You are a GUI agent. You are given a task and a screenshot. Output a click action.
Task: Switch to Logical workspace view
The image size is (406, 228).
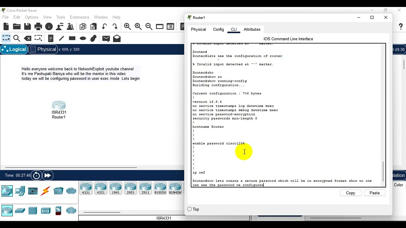click(x=14, y=49)
